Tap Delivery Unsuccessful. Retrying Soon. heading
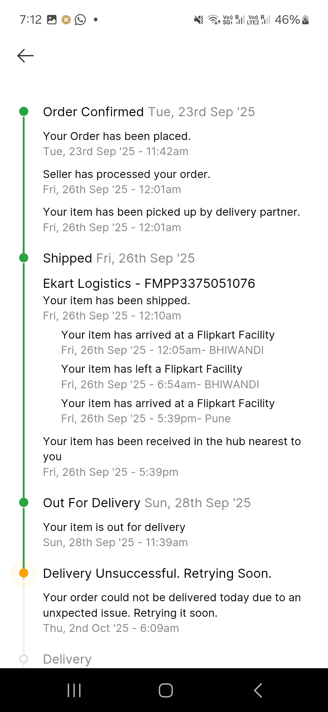Image resolution: width=328 pixels, height=712 pixels. pos(157,574)
